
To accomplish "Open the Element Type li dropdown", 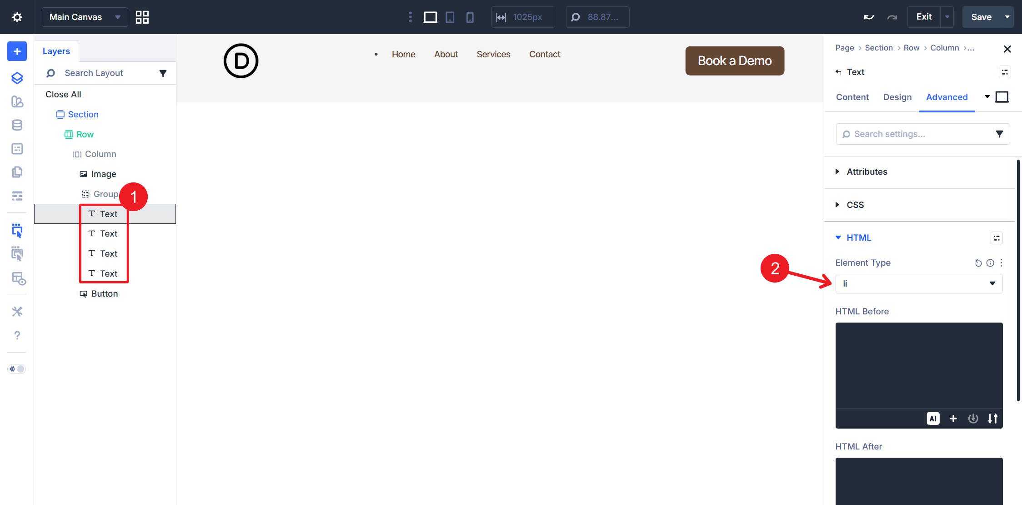I will 918,283.
